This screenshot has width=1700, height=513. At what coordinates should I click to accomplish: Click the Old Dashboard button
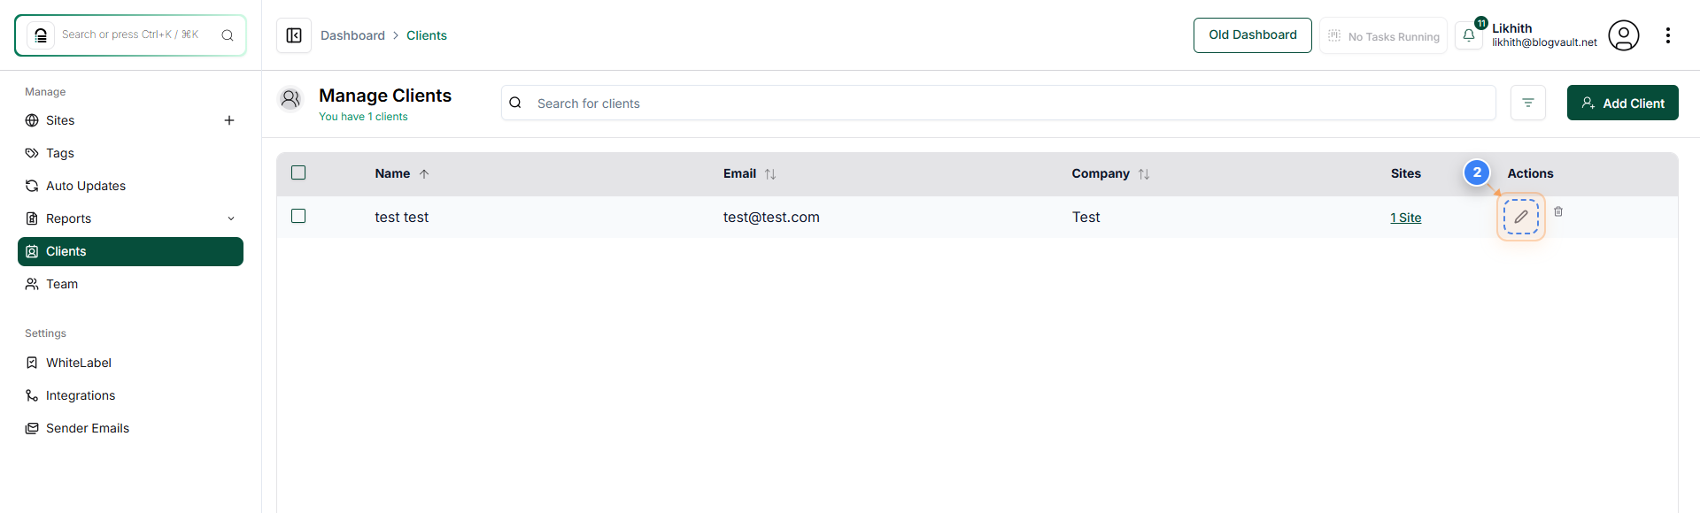[1252, 35]
